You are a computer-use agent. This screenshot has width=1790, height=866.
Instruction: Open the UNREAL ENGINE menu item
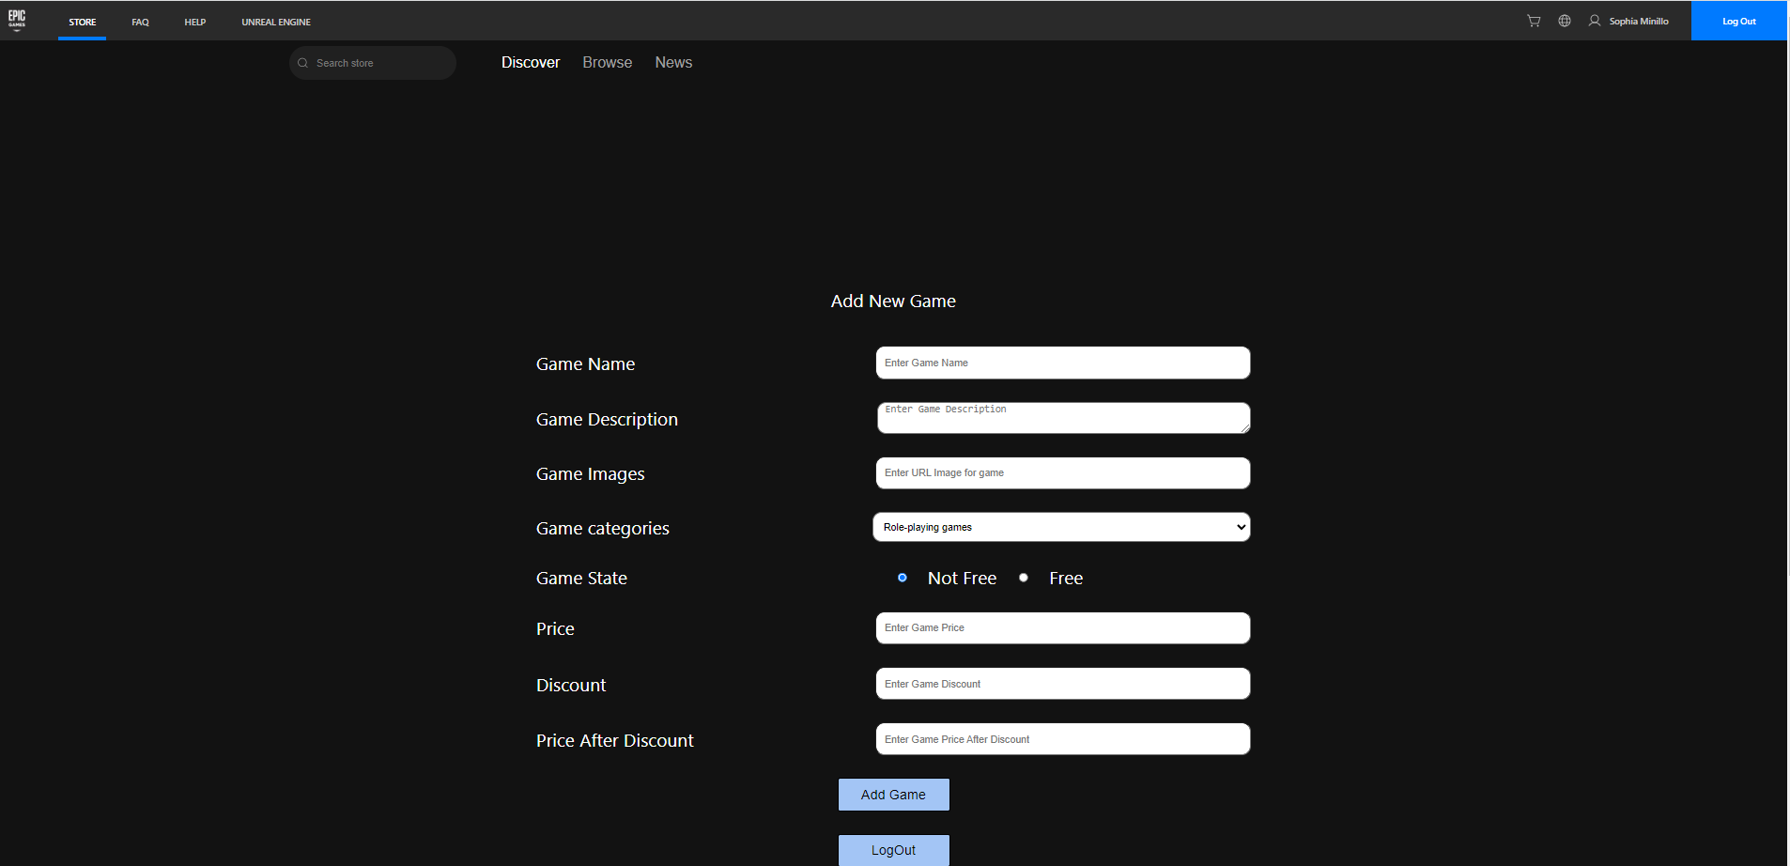click(276, 22)
